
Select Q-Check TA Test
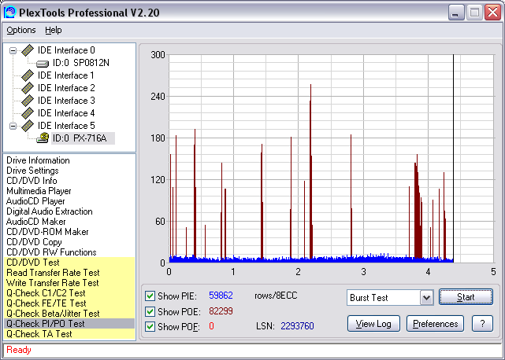point(69,334)
